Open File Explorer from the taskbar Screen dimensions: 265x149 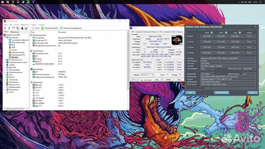point(8,2)
